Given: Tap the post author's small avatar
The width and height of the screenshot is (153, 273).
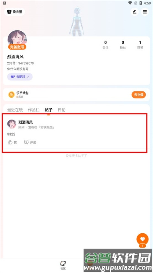Looking at the screenshot, I should coord(12,124).
